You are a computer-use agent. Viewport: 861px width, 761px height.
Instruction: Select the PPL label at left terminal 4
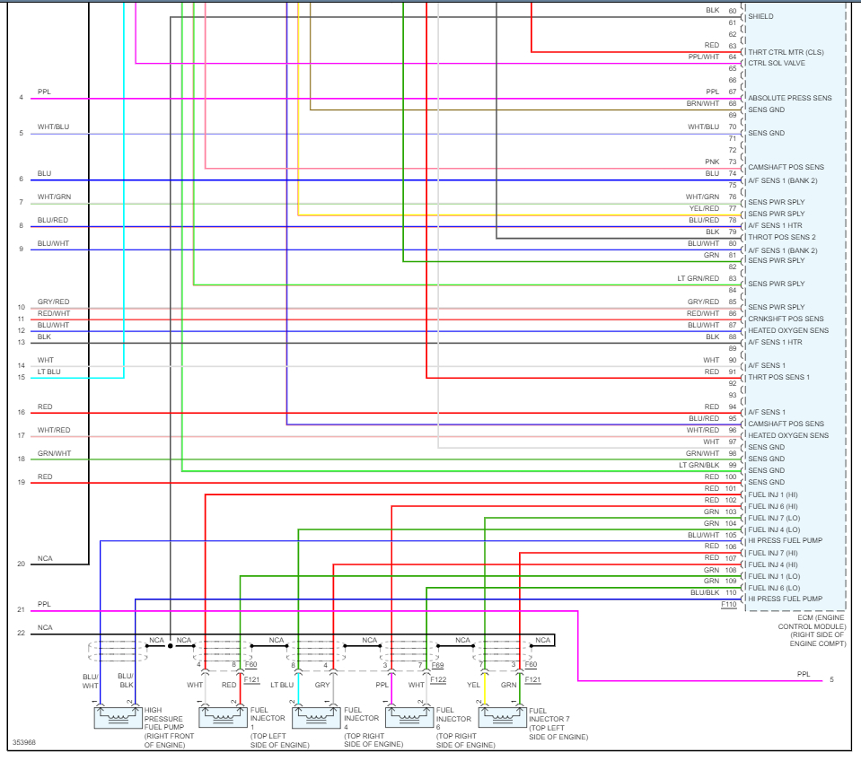(44, 92)
